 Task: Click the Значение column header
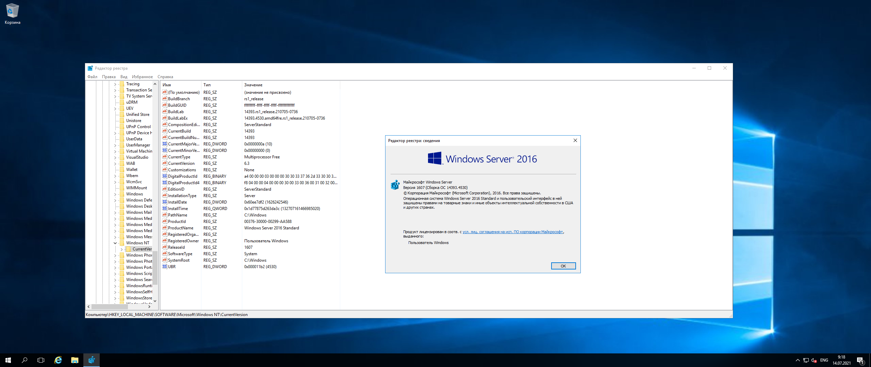point(291,85)
